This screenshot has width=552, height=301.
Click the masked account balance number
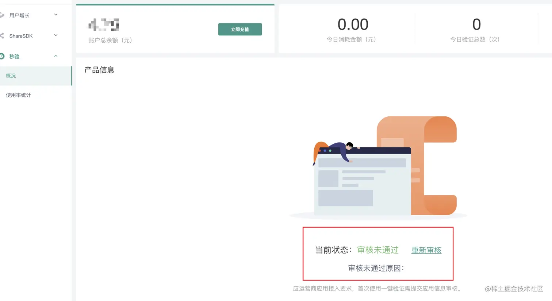[x=103, y=24]
